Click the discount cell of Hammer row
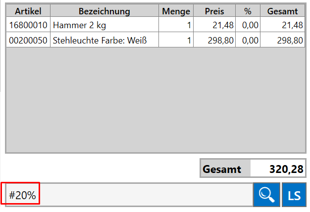 (248, 25)
